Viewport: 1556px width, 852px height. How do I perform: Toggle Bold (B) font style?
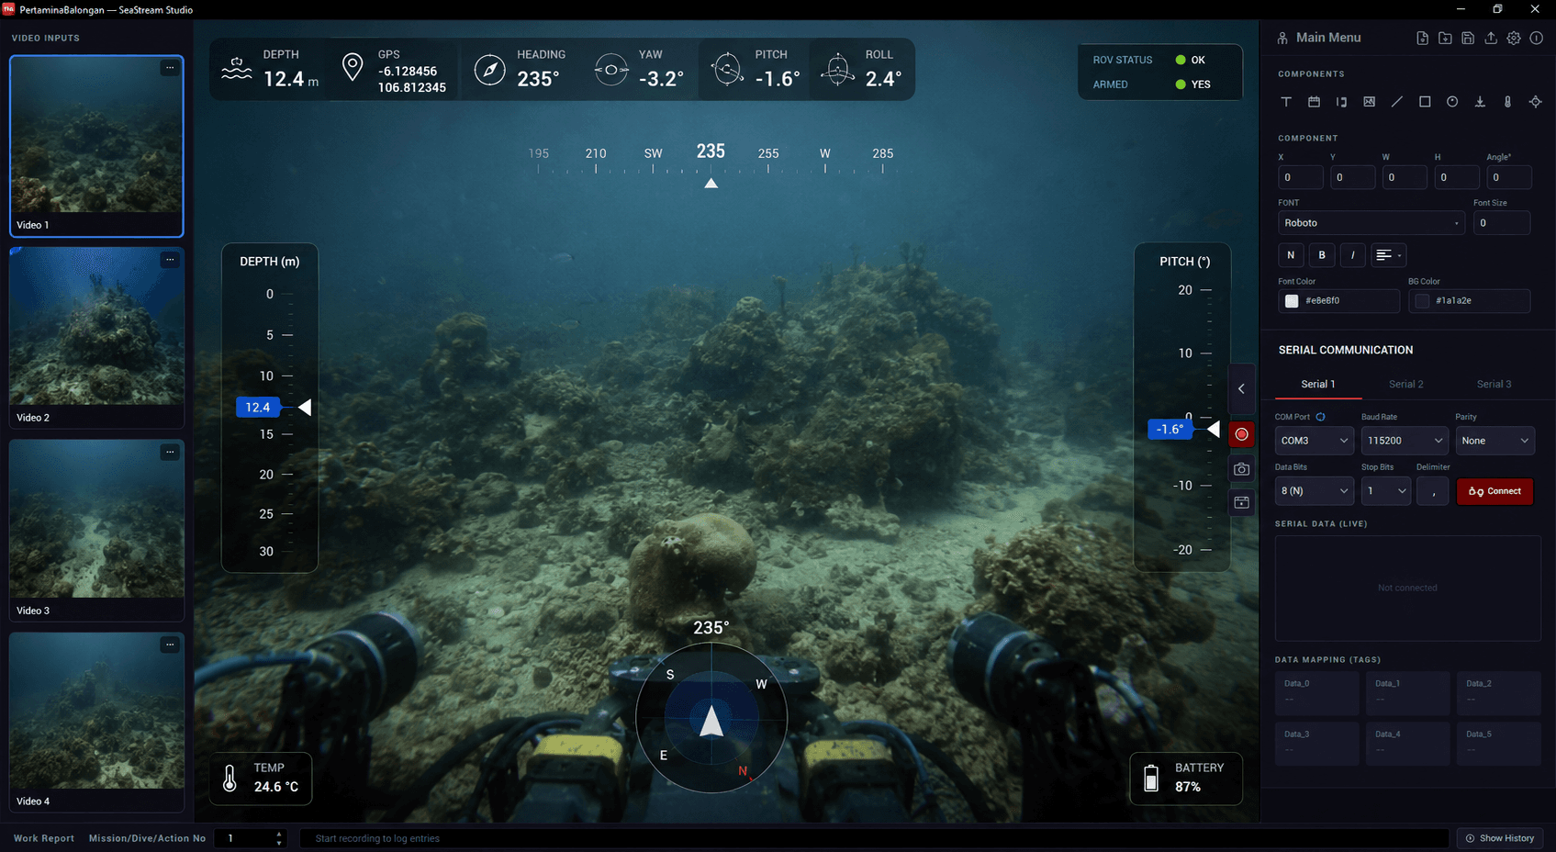[x=1322, y=255]
